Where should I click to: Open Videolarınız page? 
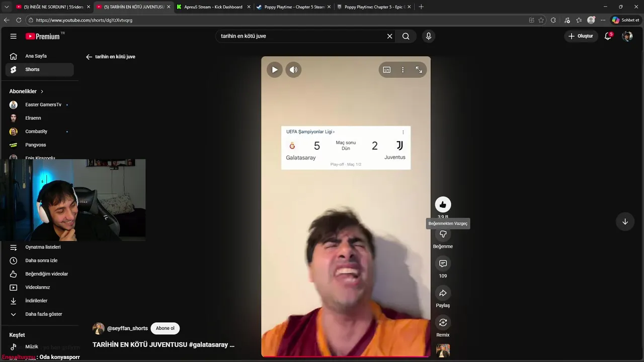click(40, 288)
